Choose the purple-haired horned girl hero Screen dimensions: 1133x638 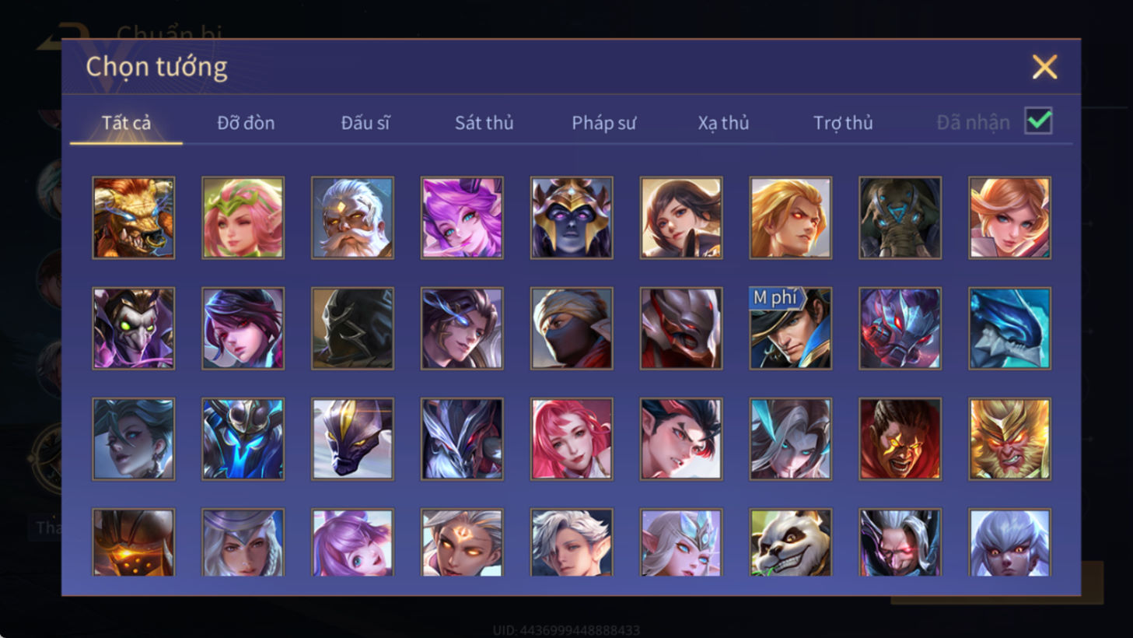point(462,218)
